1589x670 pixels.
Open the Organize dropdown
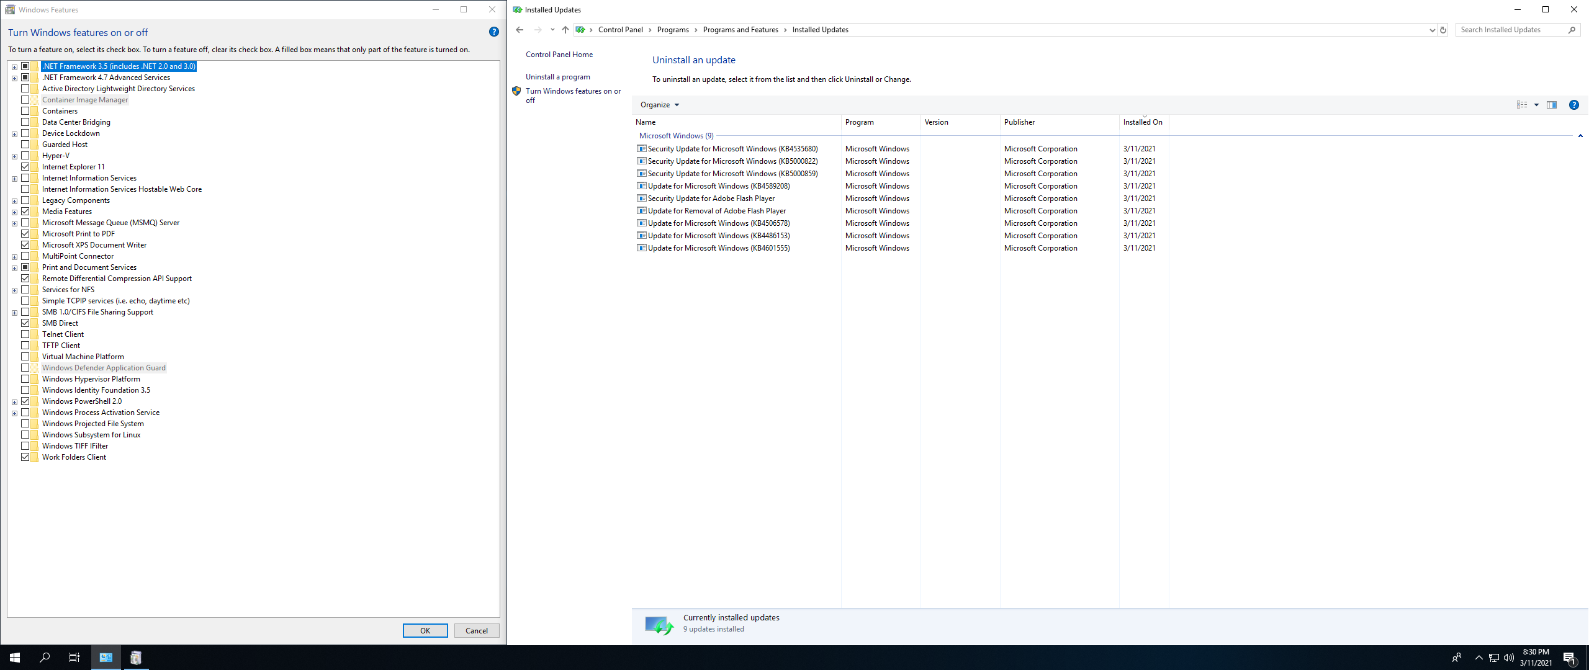(660, 105)
